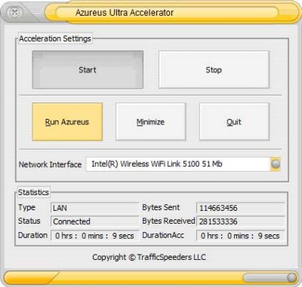Select the Intel(R) Wireless WiFi Link field
Image resolution: width=302 pixels, height=287 pixels.
coord(178,164)
